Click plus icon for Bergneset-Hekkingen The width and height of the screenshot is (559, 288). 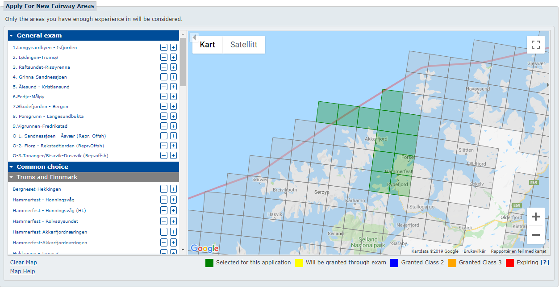[x=173, y=189]
